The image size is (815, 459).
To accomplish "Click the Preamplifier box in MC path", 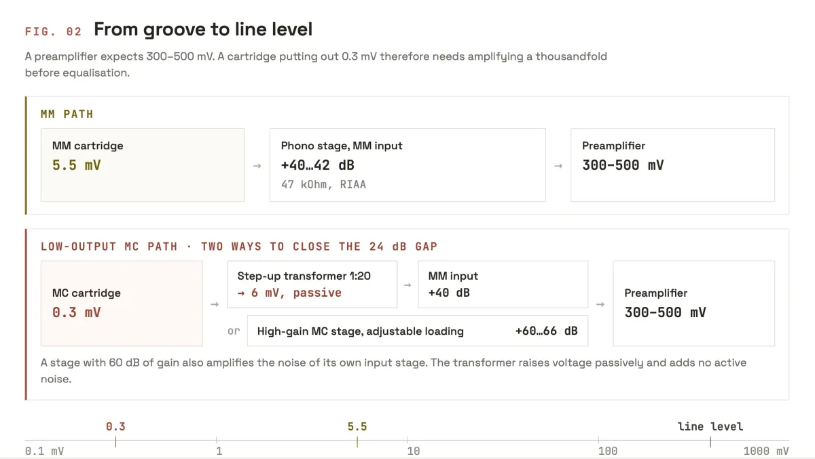I will pyautogui.click(x=694, y=304).
